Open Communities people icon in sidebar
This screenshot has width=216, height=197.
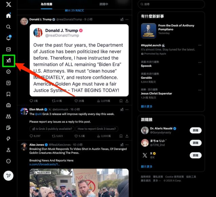click(8, 117)
